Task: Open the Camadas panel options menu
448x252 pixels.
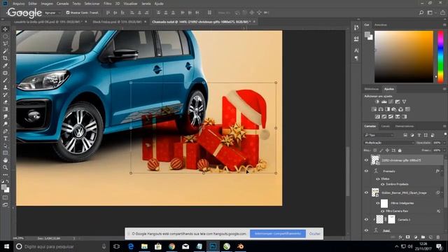Action: click(x=444, y=126)
